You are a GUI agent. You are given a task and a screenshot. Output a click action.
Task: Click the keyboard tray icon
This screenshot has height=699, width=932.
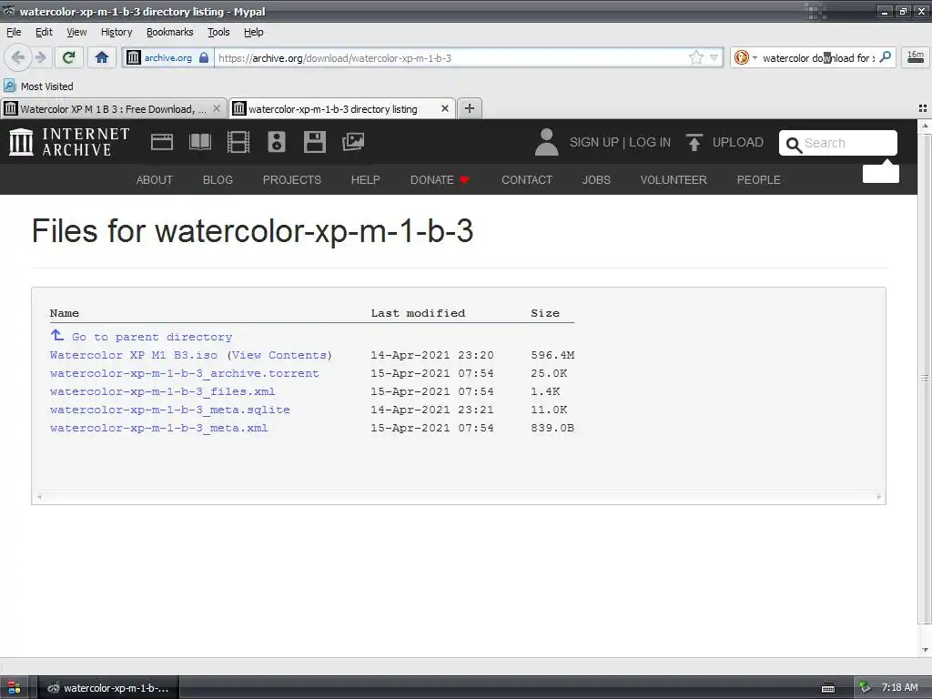(x=828, y=688)
